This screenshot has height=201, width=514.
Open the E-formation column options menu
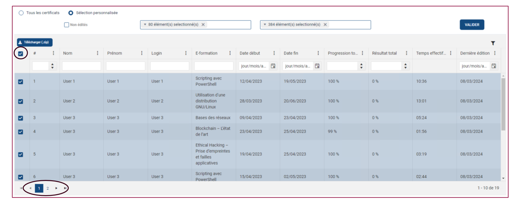(x=230, y=53)
